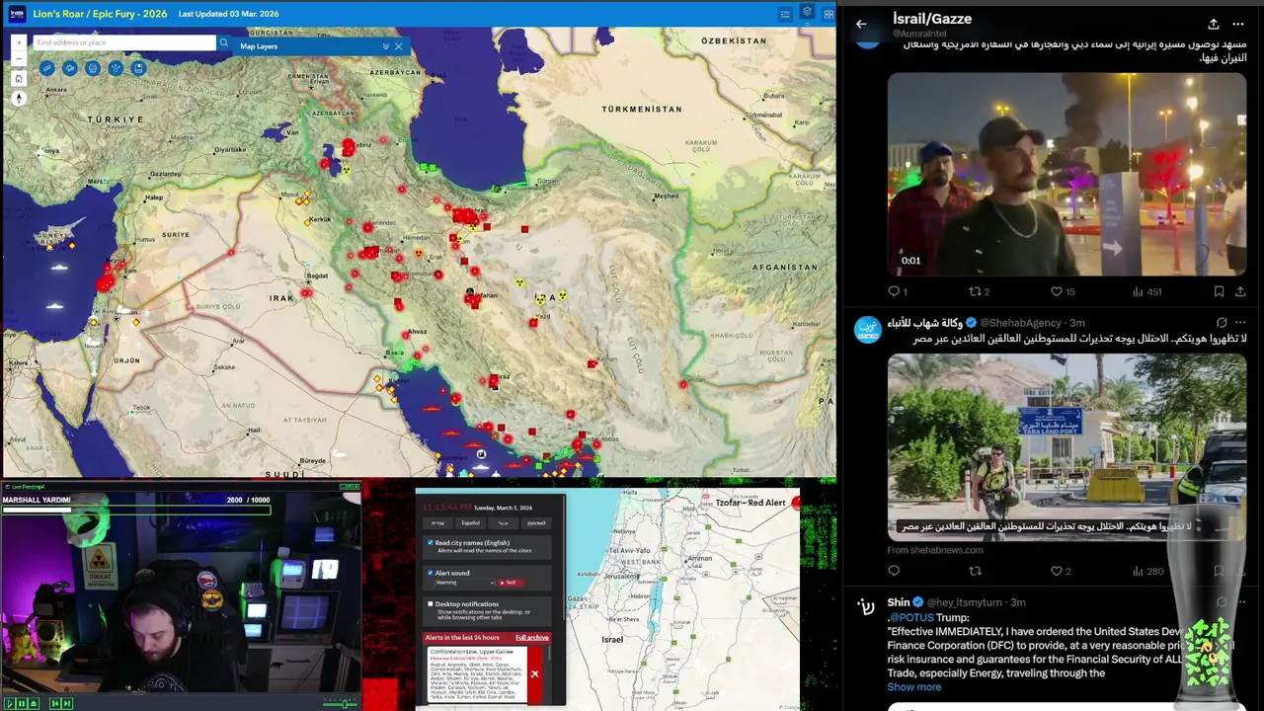Viewport: 1264px width, 711px height.
Task: Click the Find address or place field
Action: pos(124,42)
